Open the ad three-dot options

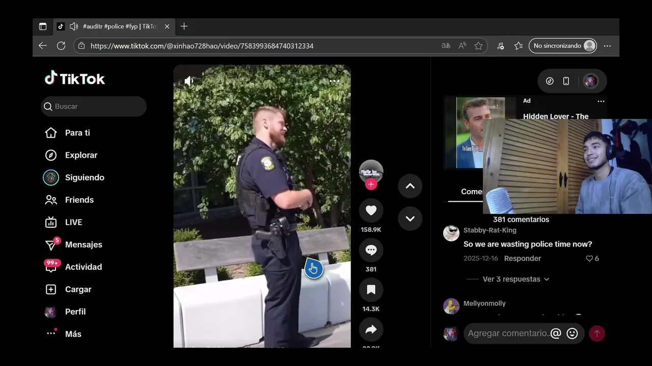pos(601,101)
